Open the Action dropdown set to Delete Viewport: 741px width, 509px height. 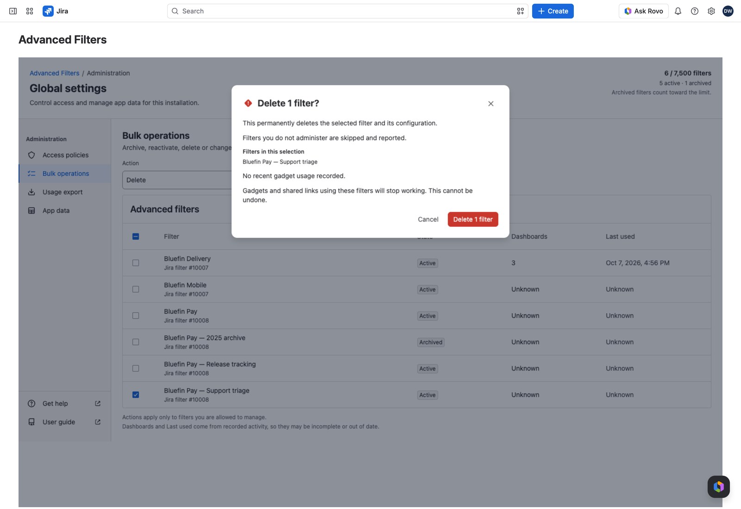177,180
